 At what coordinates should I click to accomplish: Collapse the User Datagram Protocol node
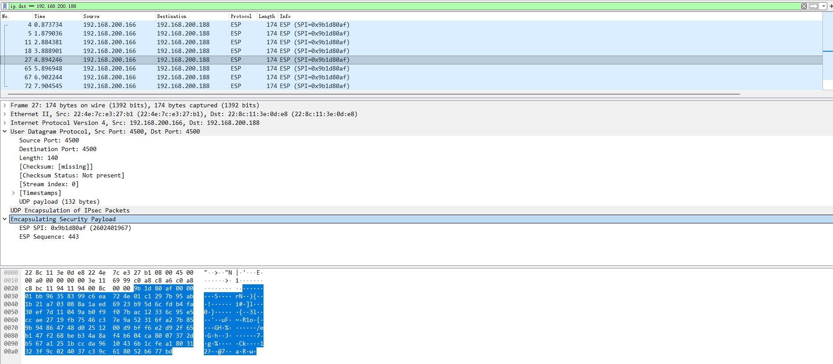tap(5, 132)
